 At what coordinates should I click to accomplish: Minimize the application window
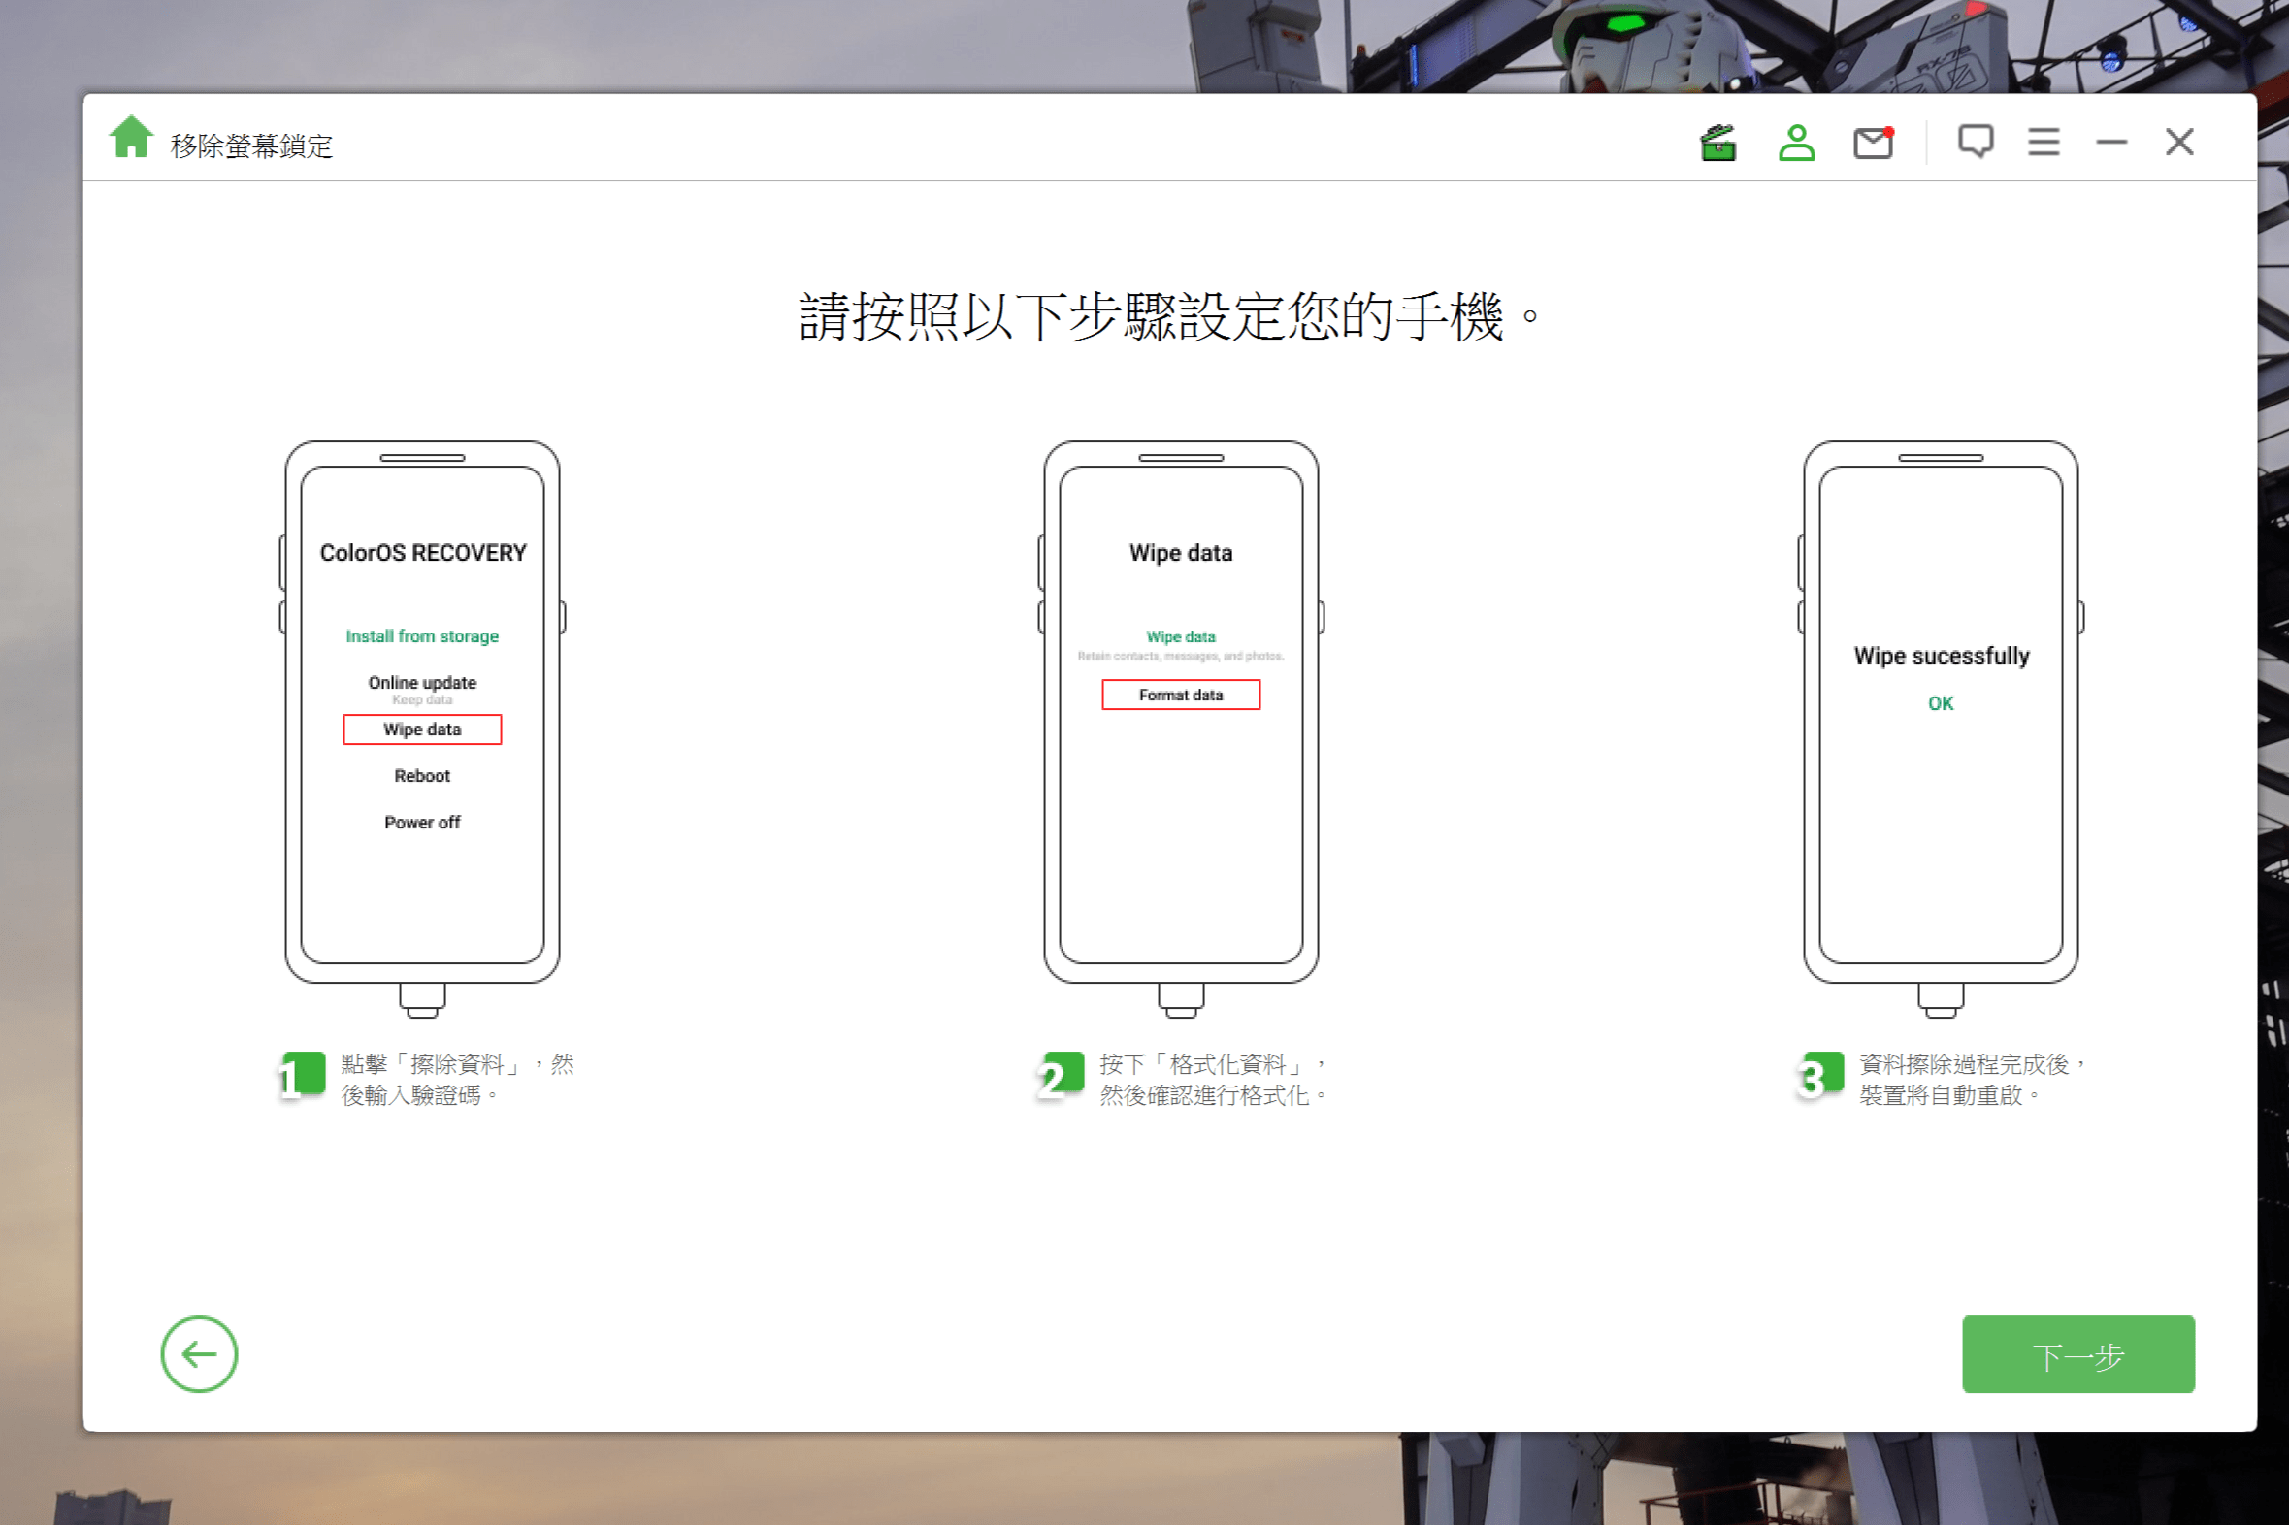click(x=2111, y=143)
